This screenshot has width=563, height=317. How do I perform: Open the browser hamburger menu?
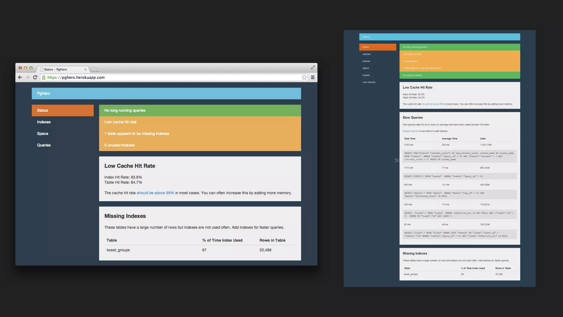[x=313, y=77]
